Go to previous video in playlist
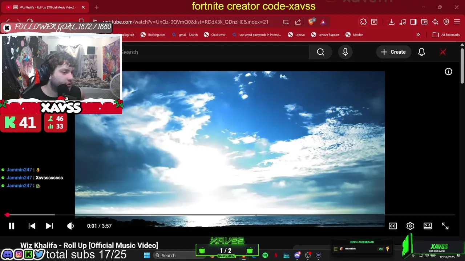 [x=32, y=226]
